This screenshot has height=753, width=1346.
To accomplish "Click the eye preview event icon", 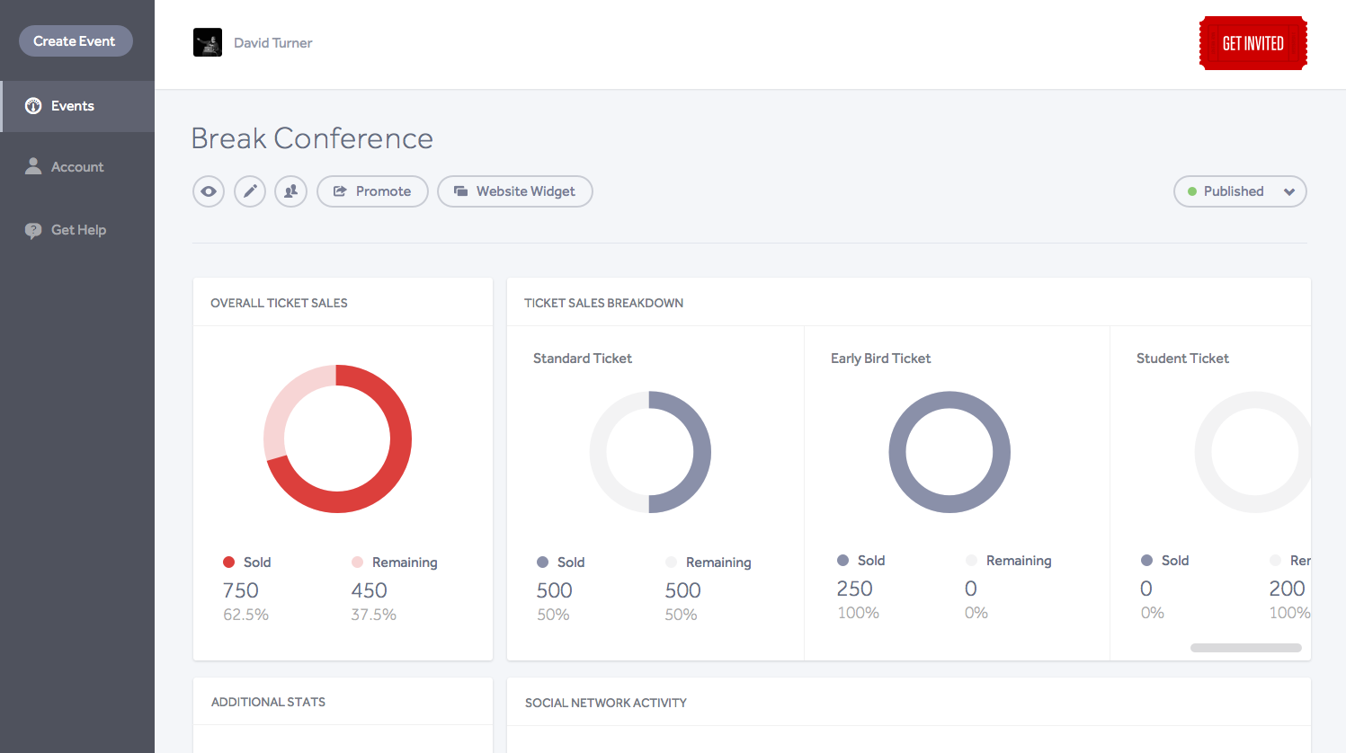I will pyautogui.click(x=209, y=191).
